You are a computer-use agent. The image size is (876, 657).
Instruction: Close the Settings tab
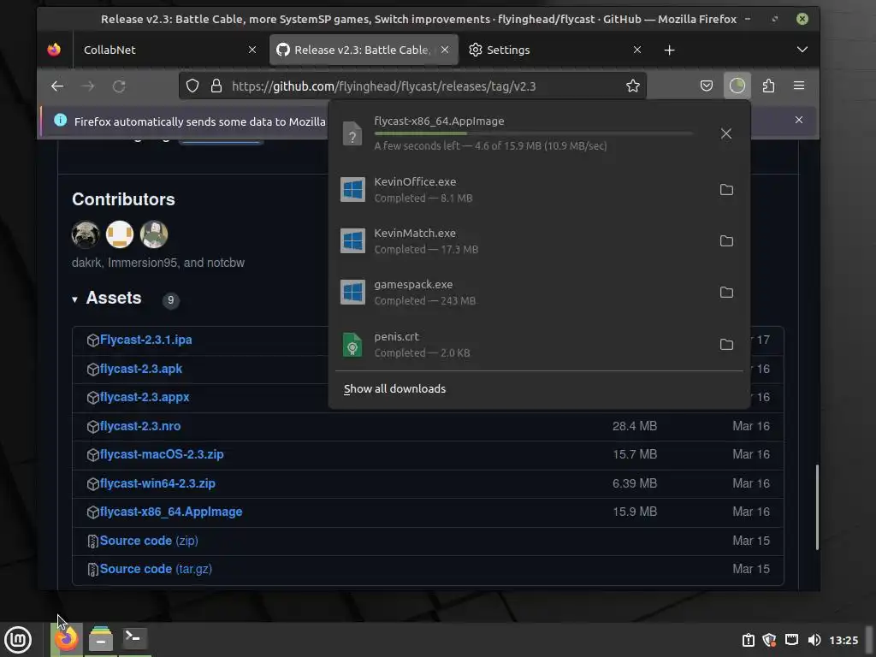636,50
